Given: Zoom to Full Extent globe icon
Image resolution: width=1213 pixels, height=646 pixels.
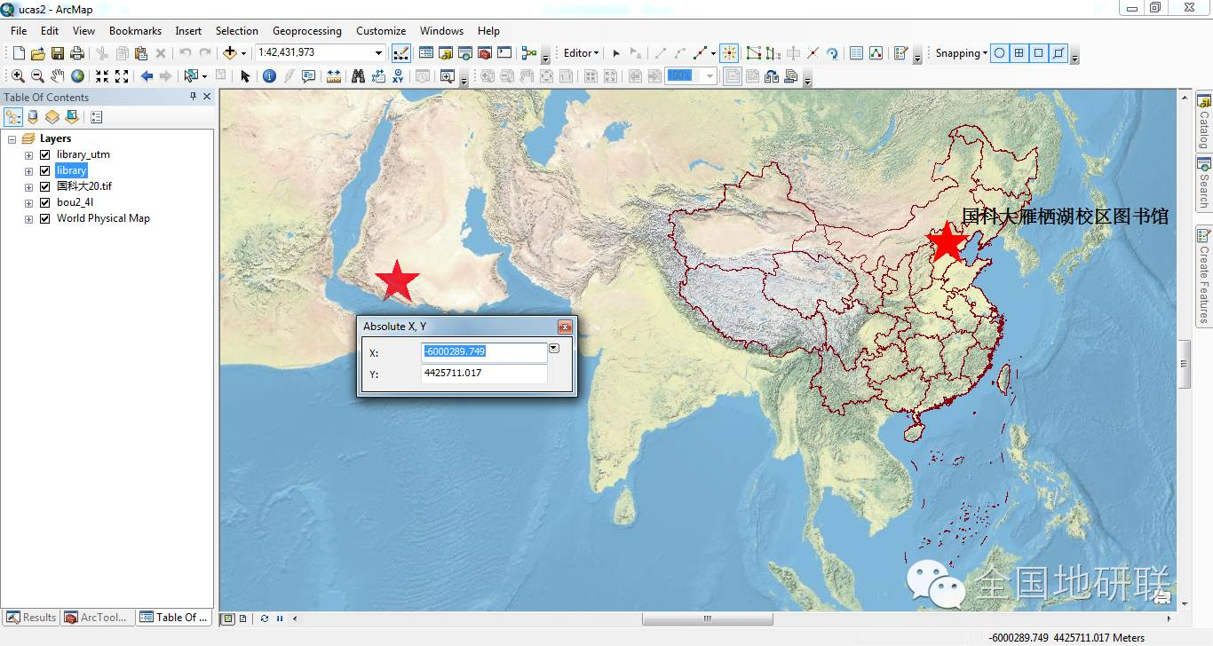Looking at the screenshot, I should [x=77, y=75].
